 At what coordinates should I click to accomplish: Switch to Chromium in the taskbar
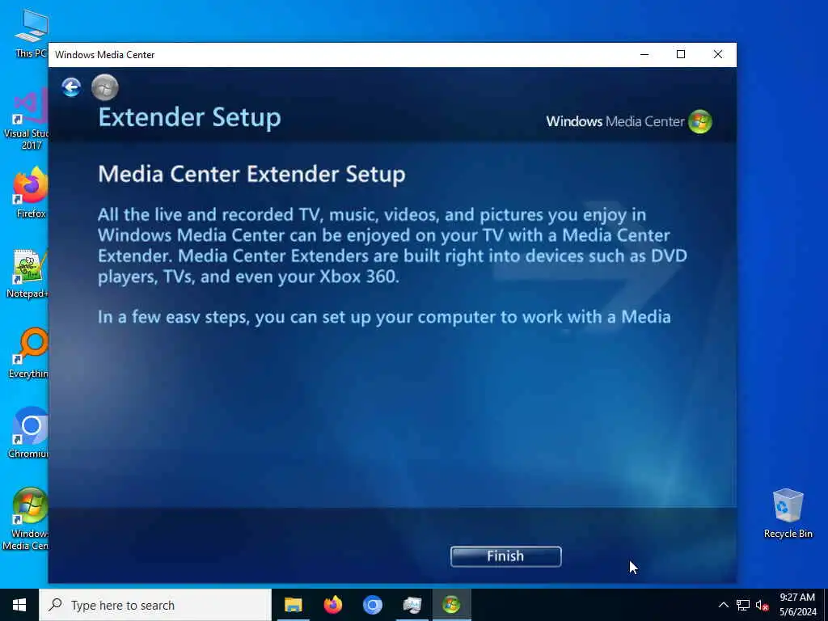(x=372, y=605)
